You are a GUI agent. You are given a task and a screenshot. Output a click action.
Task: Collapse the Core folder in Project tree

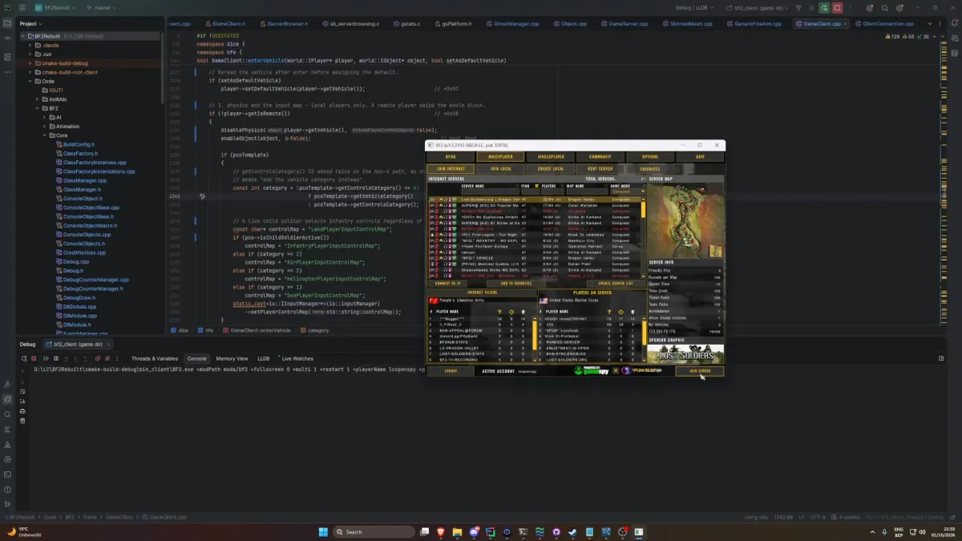pyautogui.click(x=44, y=135)
